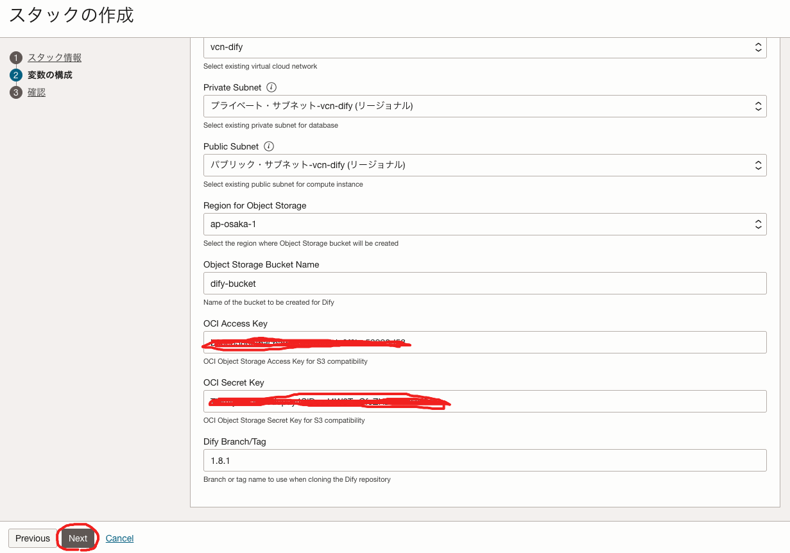
Task: Go to step 1 スタック情報
Action: (55, 58)
